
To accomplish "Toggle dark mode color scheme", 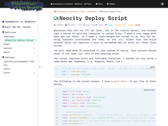I will pyautogui.click(x=162, y=4).
